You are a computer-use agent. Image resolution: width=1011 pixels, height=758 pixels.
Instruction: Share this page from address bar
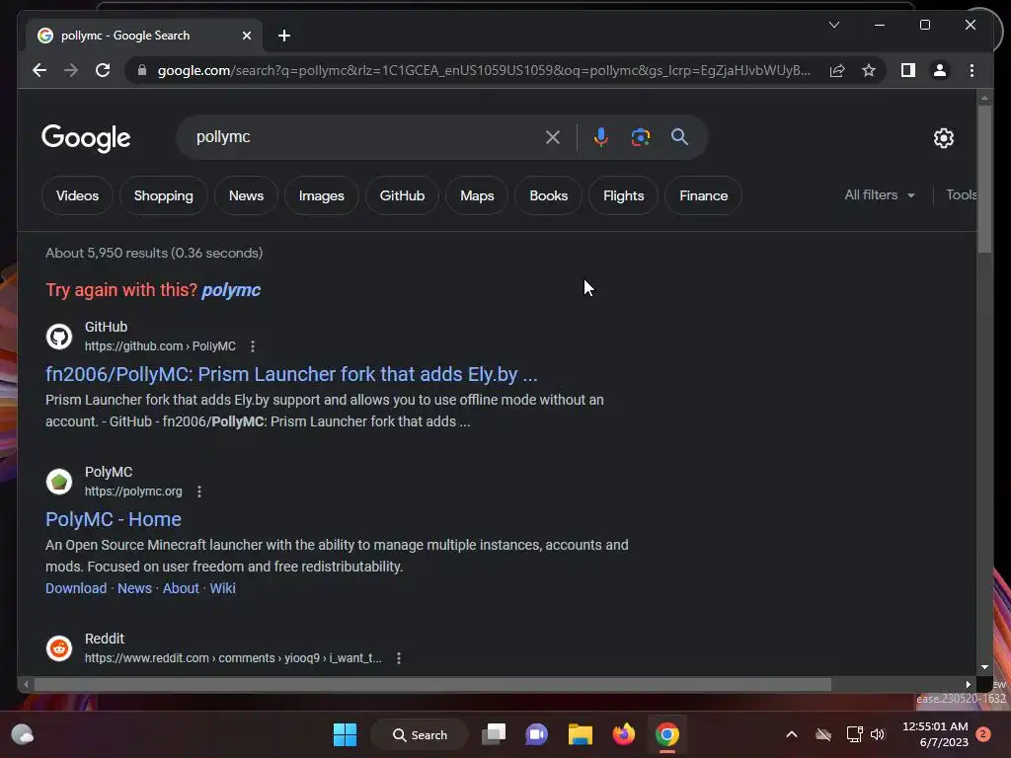pyautogui.click(x=837, y=70)
